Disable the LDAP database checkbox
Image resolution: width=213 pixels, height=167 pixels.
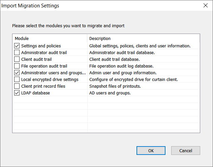tap(17, 93)
